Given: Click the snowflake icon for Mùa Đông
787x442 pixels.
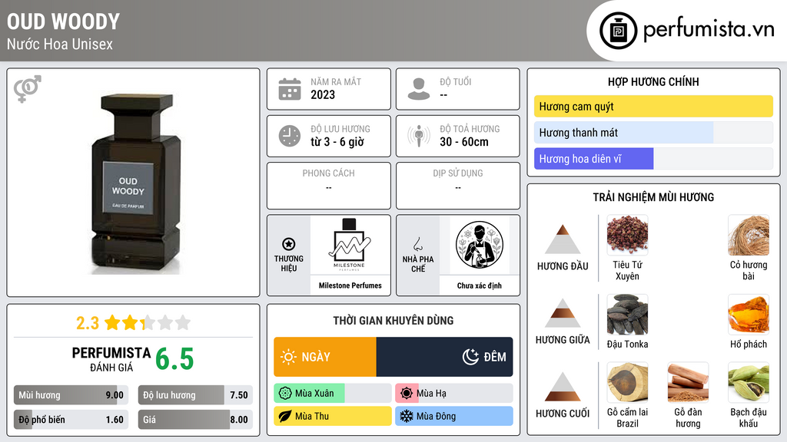Looking at the screenshot, I should [407, 416].
